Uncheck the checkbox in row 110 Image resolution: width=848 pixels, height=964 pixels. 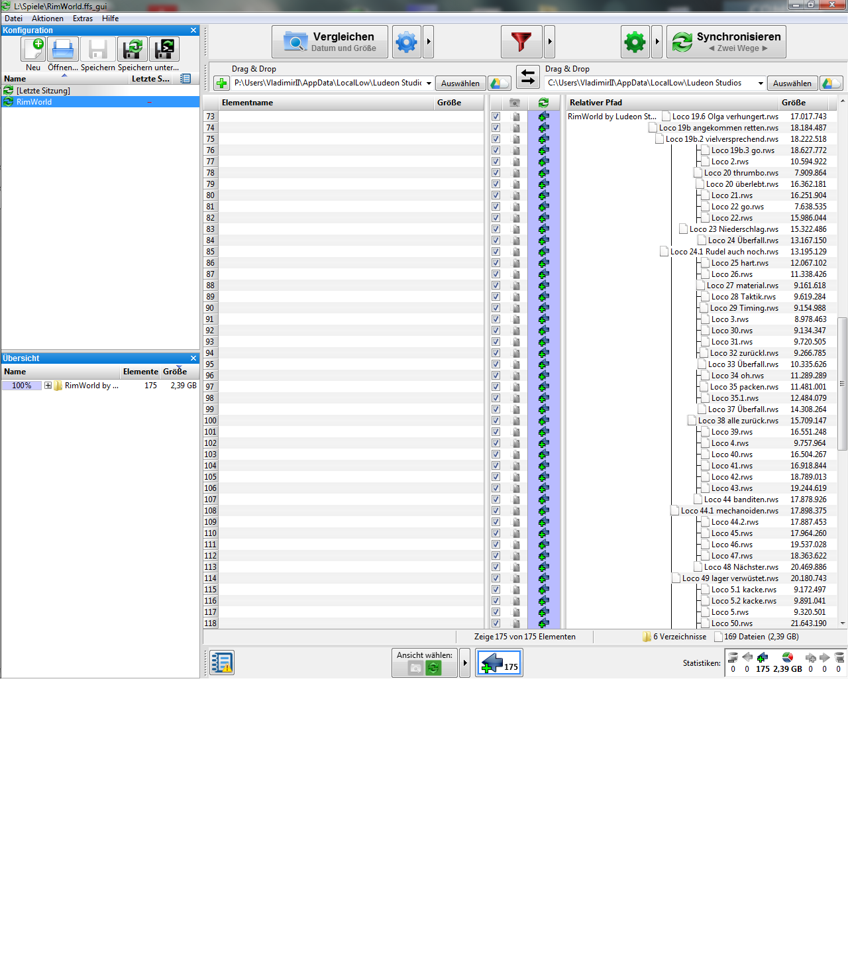point(496,533)
